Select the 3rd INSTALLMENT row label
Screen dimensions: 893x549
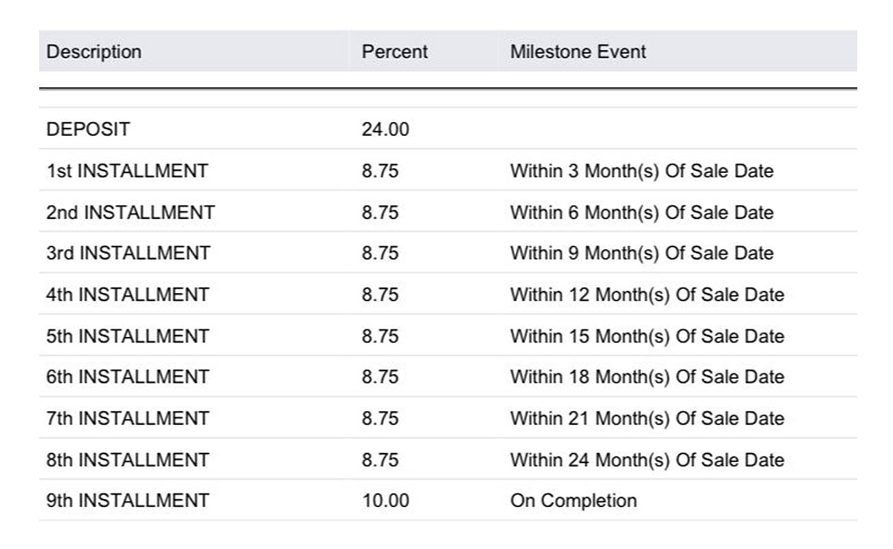click(x=128, y=253)
